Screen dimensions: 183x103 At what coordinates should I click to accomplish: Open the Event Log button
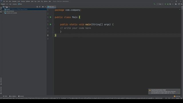(177, 96)
